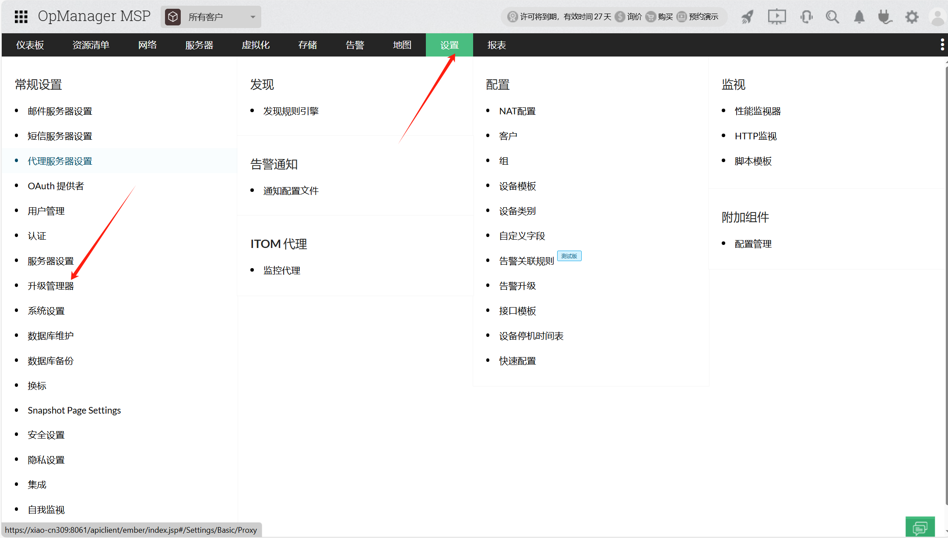Open the user profile avatar
The image size is (948, 538).
coord(937,17)
